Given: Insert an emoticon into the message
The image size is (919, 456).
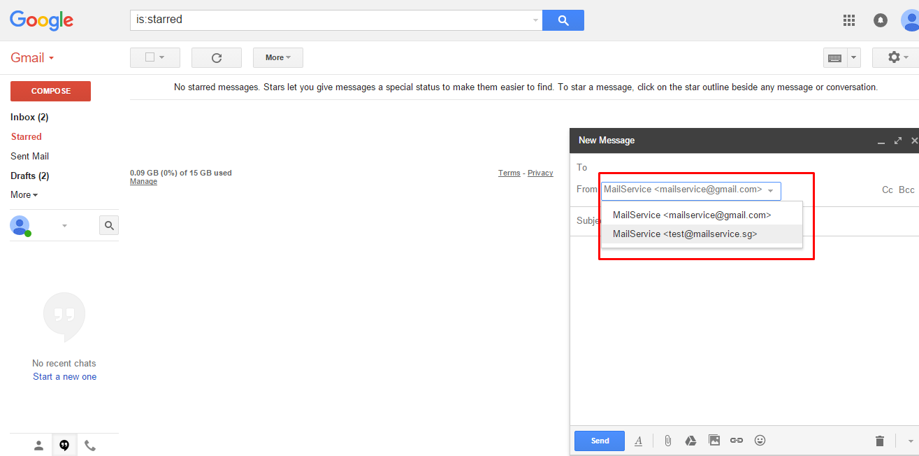Looking at the screenshot, I should coord(760,441).
